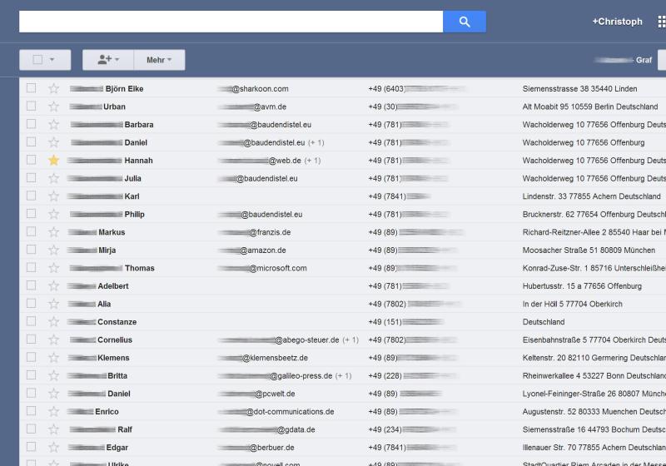Open the Google apps grid icon
Image resolution: width=666 pixels, height=466 pixels.
tap(661, 22)
